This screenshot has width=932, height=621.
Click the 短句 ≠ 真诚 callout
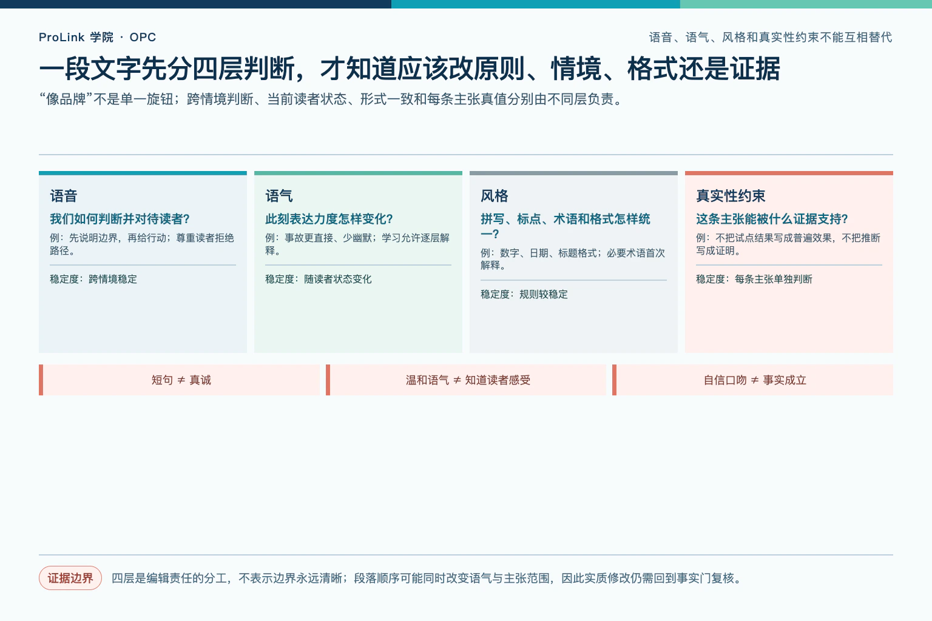click(179, 380)
